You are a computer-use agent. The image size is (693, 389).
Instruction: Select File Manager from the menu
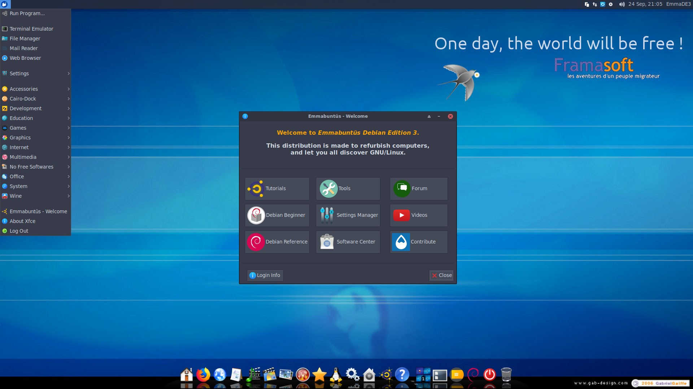pyautogui.click(x=35, y=39)
